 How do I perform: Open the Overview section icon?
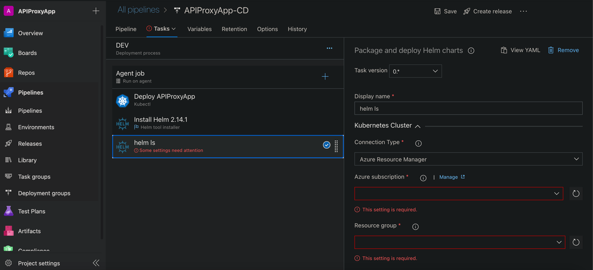[9, 33]
